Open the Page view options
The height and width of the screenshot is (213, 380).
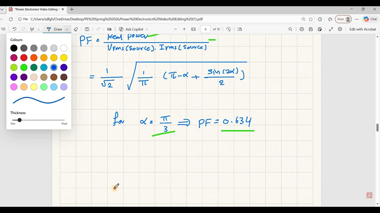coord(240,29)
